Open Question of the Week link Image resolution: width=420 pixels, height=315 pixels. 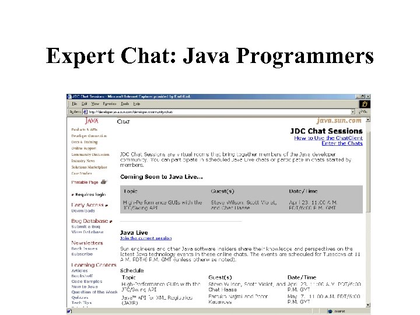tap(94, 292)
